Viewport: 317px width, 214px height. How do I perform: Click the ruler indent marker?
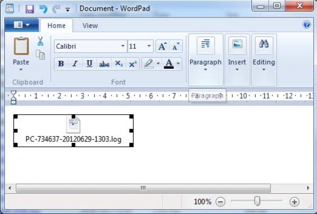click(x=13, y=97)
